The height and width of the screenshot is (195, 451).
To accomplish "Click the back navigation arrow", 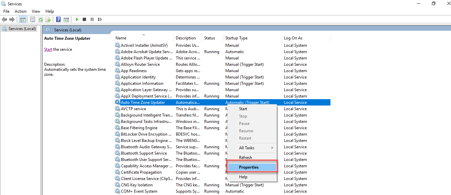I will 4,19.
